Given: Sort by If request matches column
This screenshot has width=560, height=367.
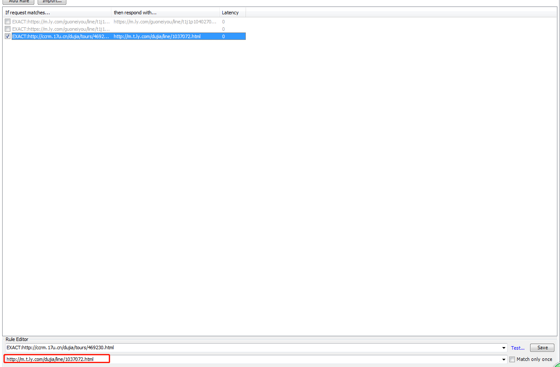Looking at the screenshot, I should point(57,13).
